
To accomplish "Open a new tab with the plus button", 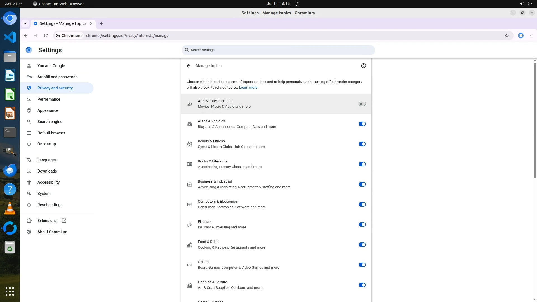I will coord(101,23).
